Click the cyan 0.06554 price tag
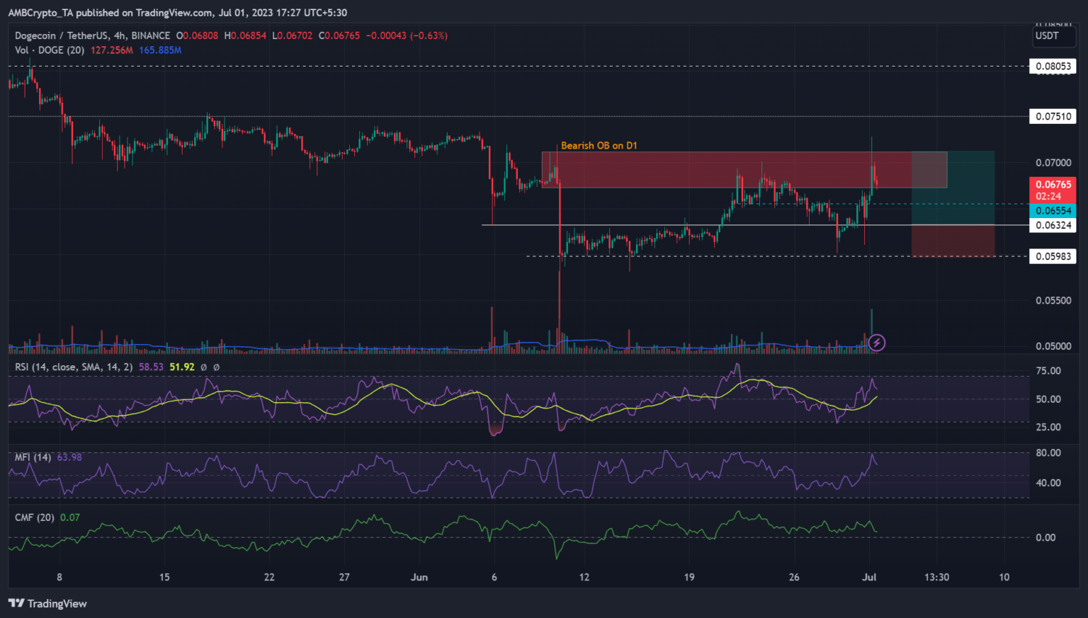The width and height of the screenshot is (1088, 618). pos(1053,210)
